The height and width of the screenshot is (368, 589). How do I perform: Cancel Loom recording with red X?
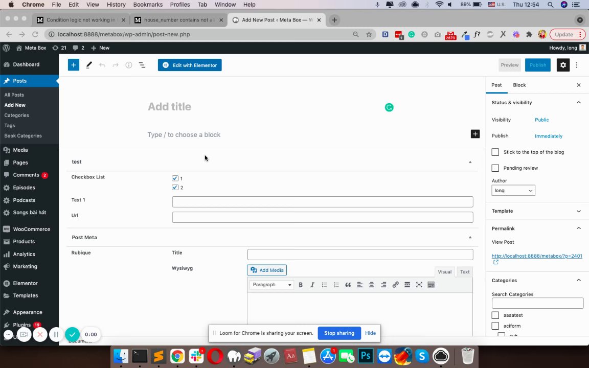tap(40, 334)
